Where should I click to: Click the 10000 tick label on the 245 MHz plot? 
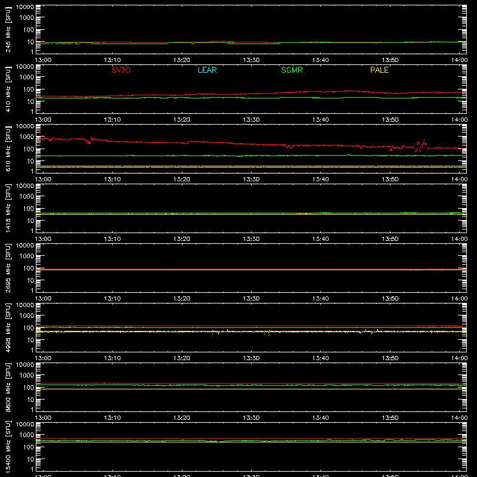(x=25, y=7)
